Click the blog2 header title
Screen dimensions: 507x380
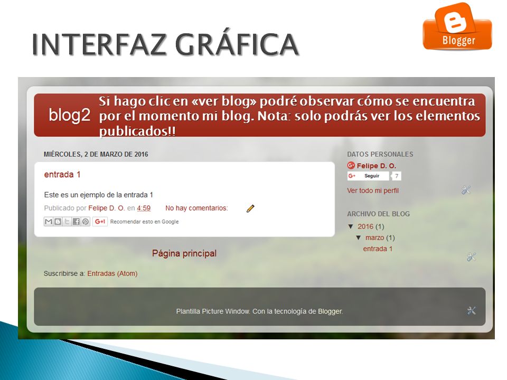[x=70, y=115]
